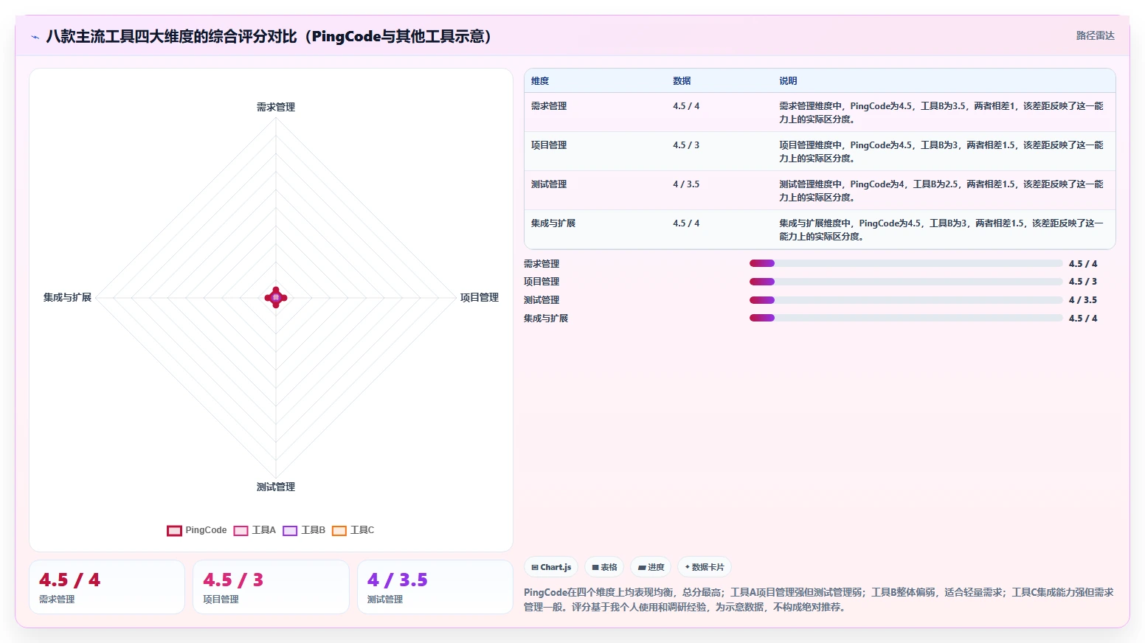Viewport: 1145px width, 643px height.
Task: Toggle the PingCode series in the radar legend
Action: (197, 530)
